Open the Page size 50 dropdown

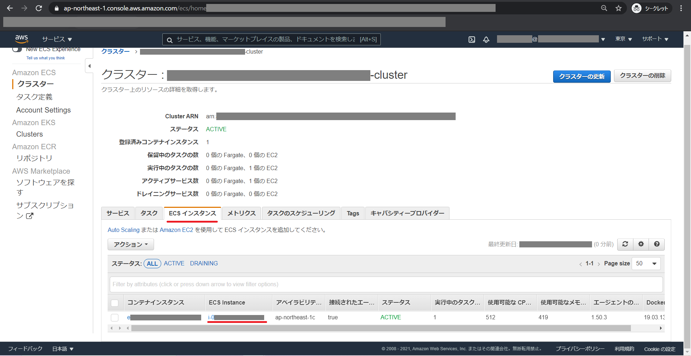(x=646, y=263)
